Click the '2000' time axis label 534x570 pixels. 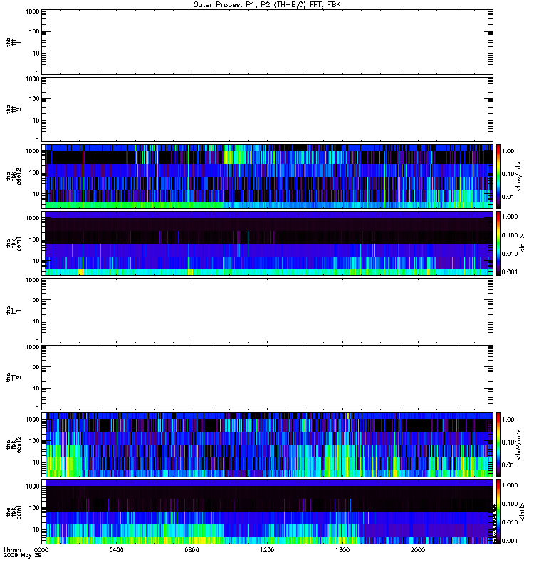418,550
